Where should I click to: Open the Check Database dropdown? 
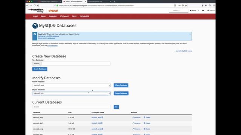pos(71,85)
